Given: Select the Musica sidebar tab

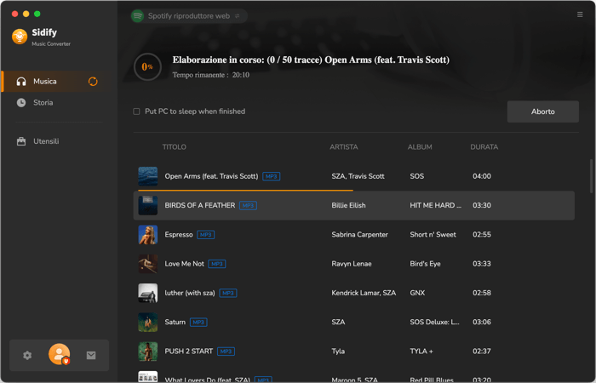Looking at the screenshot, I should (x=56, y=82).
